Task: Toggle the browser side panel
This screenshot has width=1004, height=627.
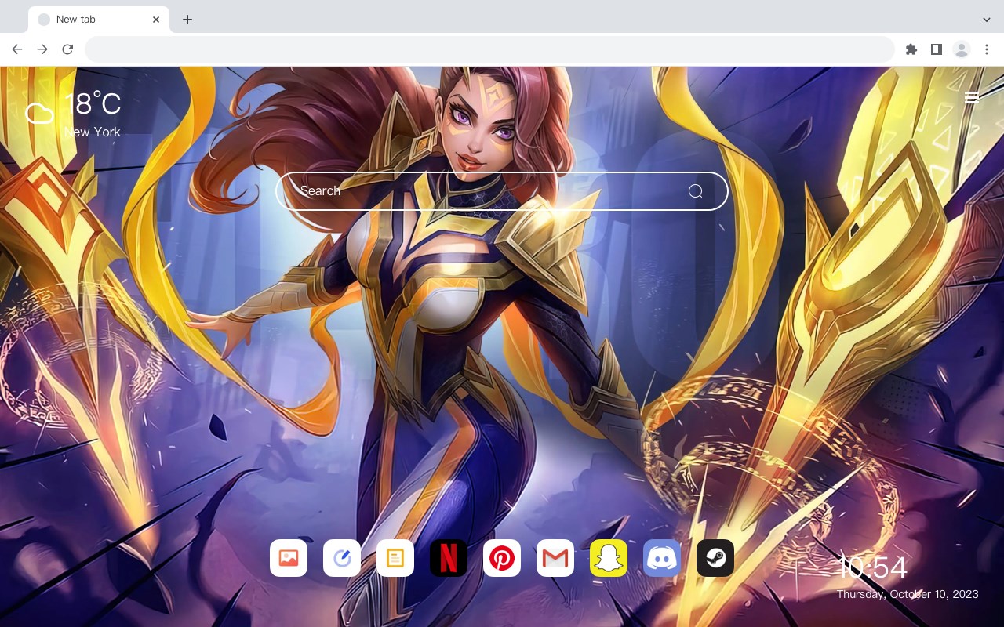Action: point(936,49)
